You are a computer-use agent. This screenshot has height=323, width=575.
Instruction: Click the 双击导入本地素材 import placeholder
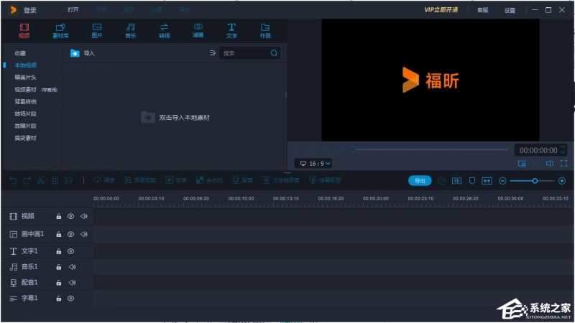point(175,118)
